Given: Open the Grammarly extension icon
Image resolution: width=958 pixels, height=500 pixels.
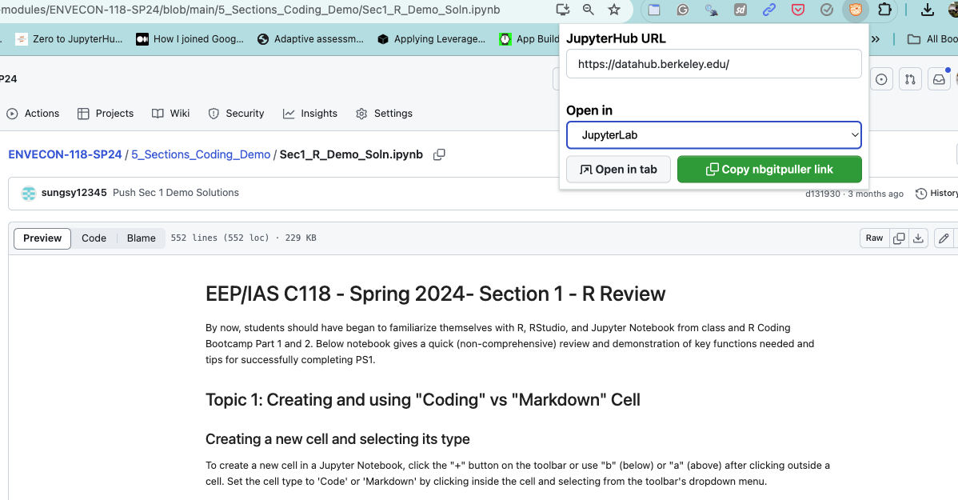Looking at the screenshot, I should [x=682, y=9].
